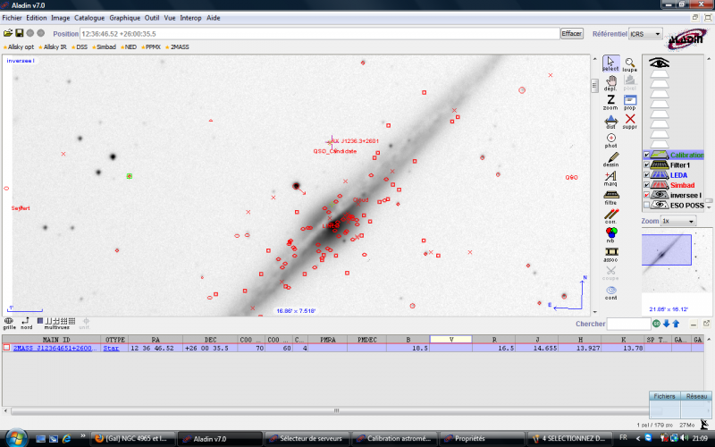Click the measurement table horizontal scrollbar
This screenshot has width=715, height=447.
(336, 410)
